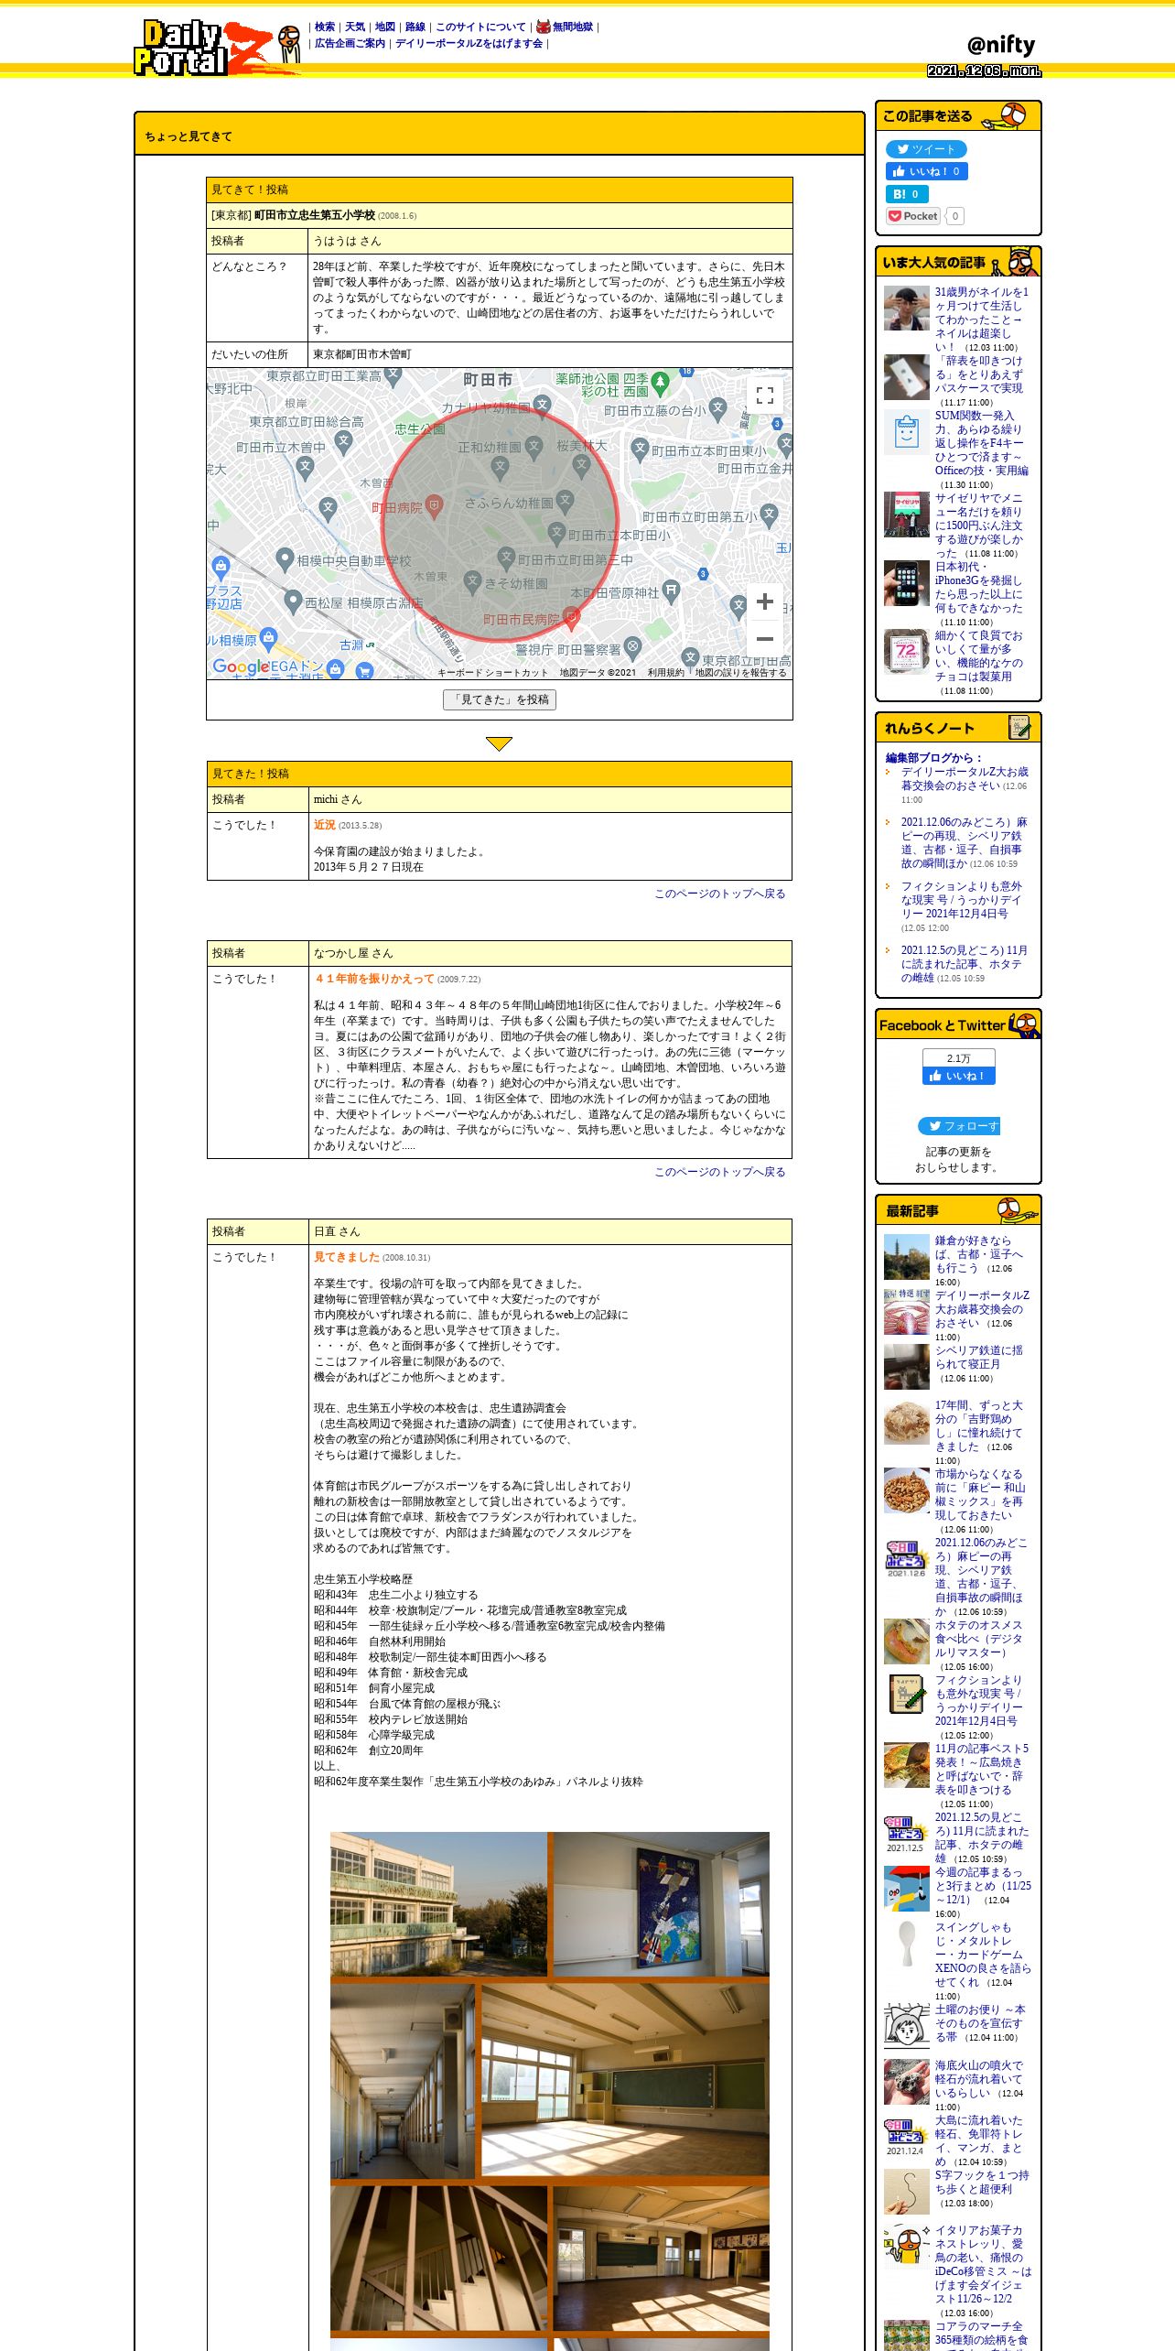Click the headline 町田市立忠生第五小学校
The height and width of the screenshot is (2351, 1175).
[315, 215]
